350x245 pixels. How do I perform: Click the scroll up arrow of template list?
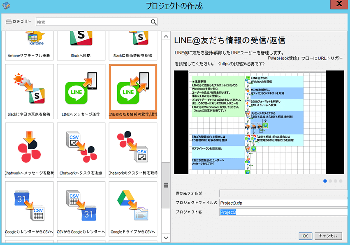(166, 36)
